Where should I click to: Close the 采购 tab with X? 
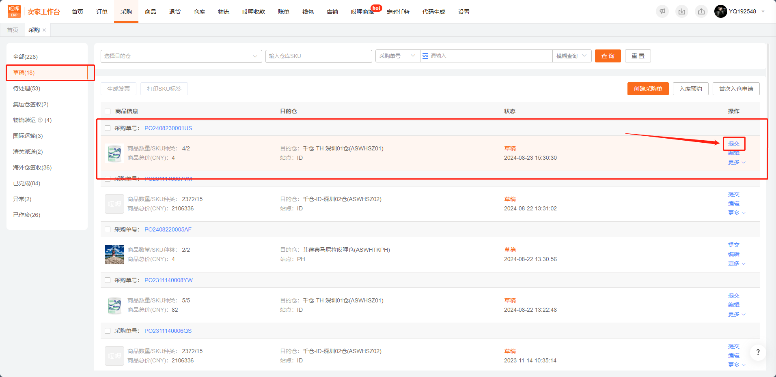(x=44, y=30)
